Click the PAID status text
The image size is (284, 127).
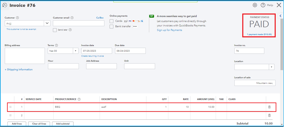(x=259, y=24)
